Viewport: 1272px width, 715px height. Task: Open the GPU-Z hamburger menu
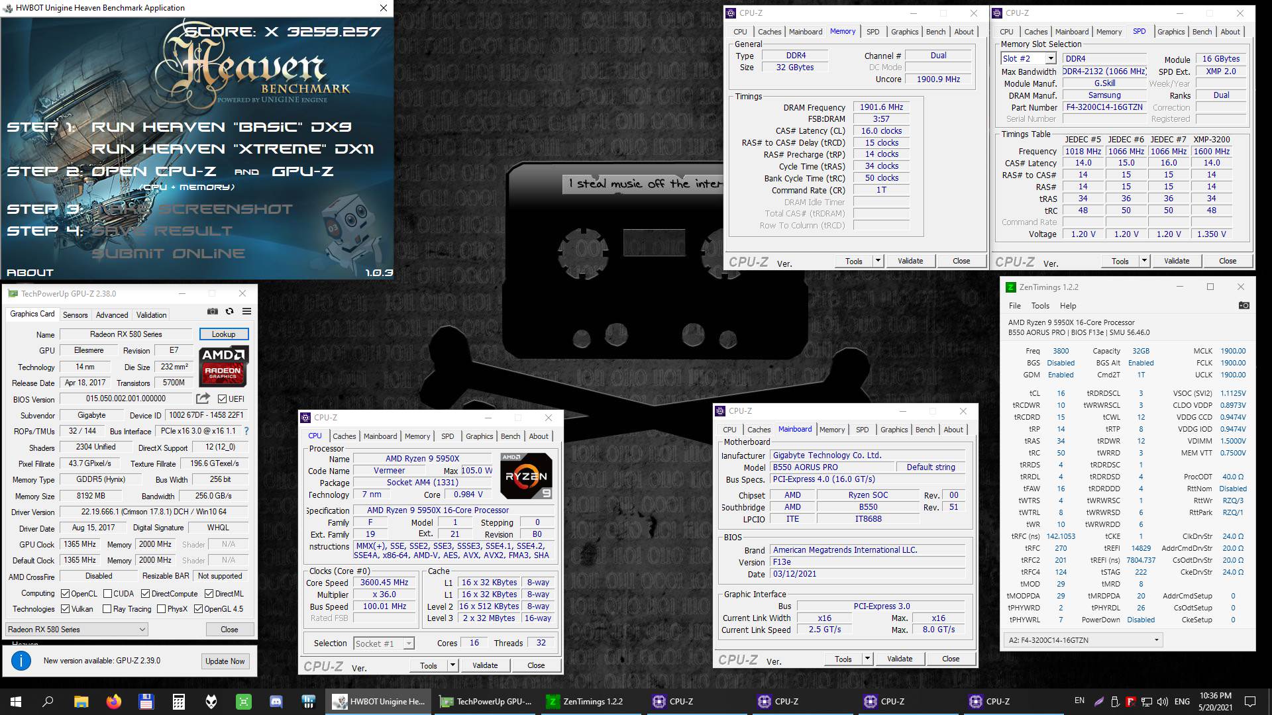click(246, 311)
